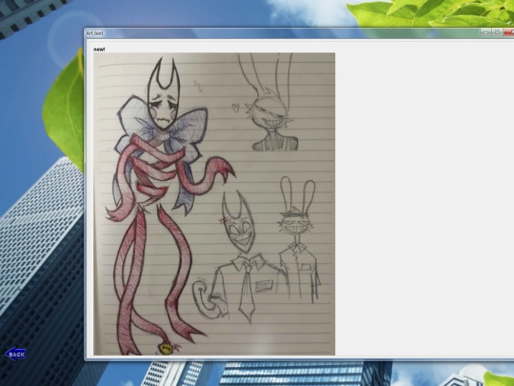This screenshot has height=386, width=514.
Task: Minimize the Art.text window
Action: tap(485, 31)
